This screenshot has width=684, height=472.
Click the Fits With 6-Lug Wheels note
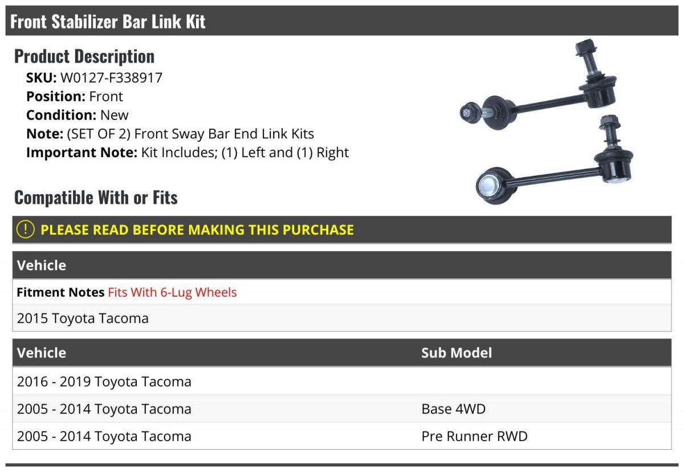(x=172, y=293)
